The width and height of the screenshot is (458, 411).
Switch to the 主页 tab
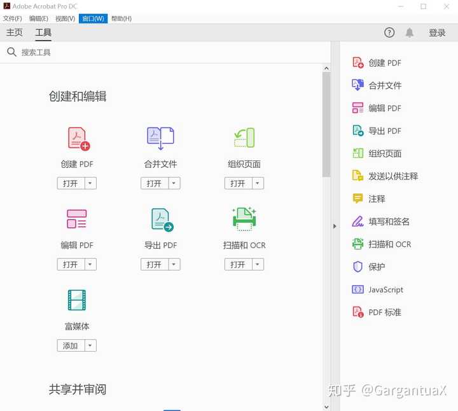click(x=14, y=32)
